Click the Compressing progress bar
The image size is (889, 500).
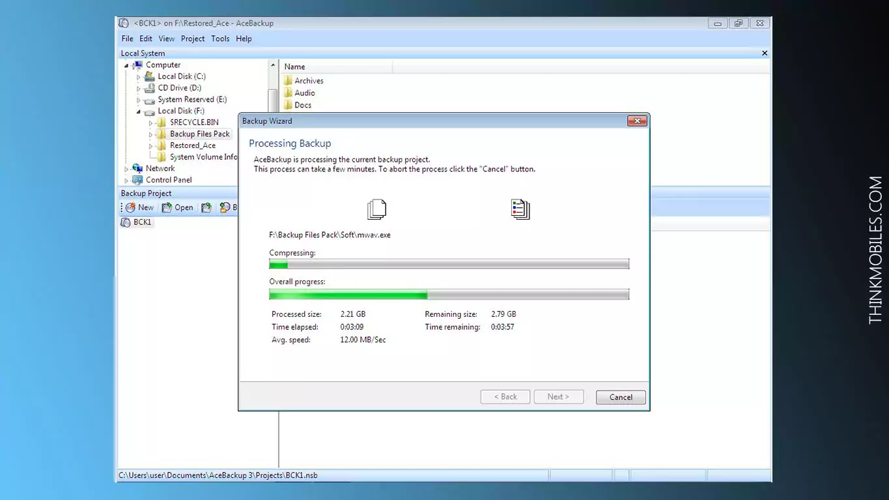tap(449, 264)
